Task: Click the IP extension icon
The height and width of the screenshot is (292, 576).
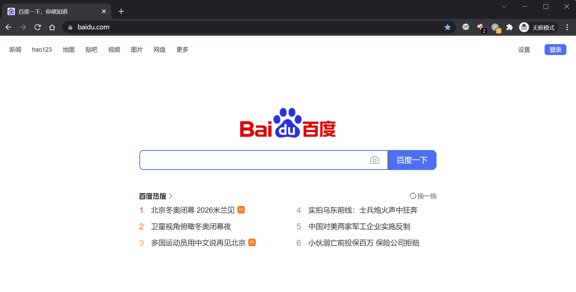Action: click(x=466, y=27)
